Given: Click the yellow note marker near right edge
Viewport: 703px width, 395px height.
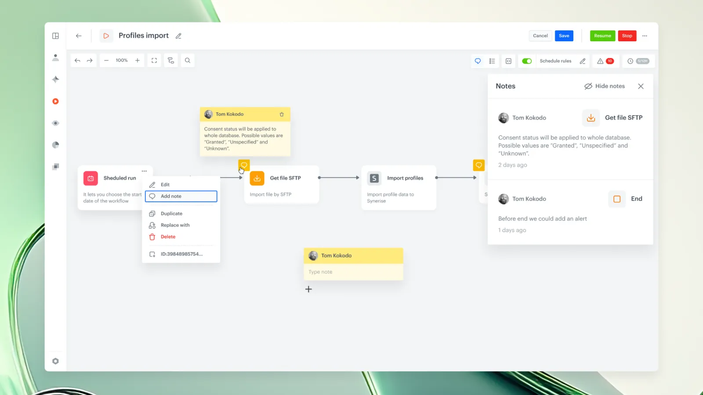Looking at the screenshot, I should point(479,165).
